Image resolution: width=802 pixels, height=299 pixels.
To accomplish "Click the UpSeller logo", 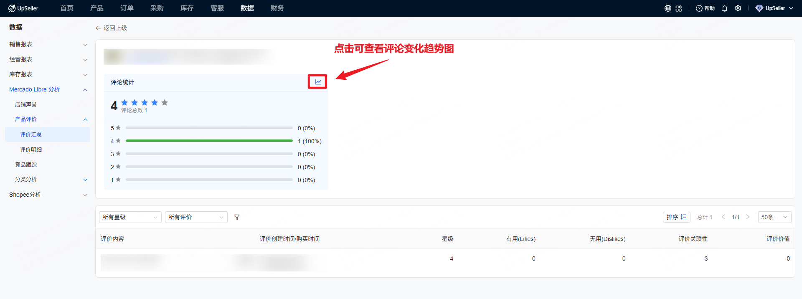I will tap(23, 8).
